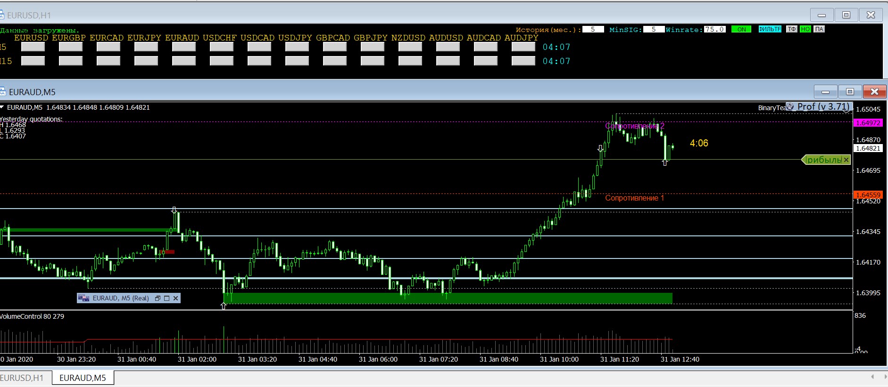
Task: Switch to the EURUSD,H1 chart tab
Action: 23,378
